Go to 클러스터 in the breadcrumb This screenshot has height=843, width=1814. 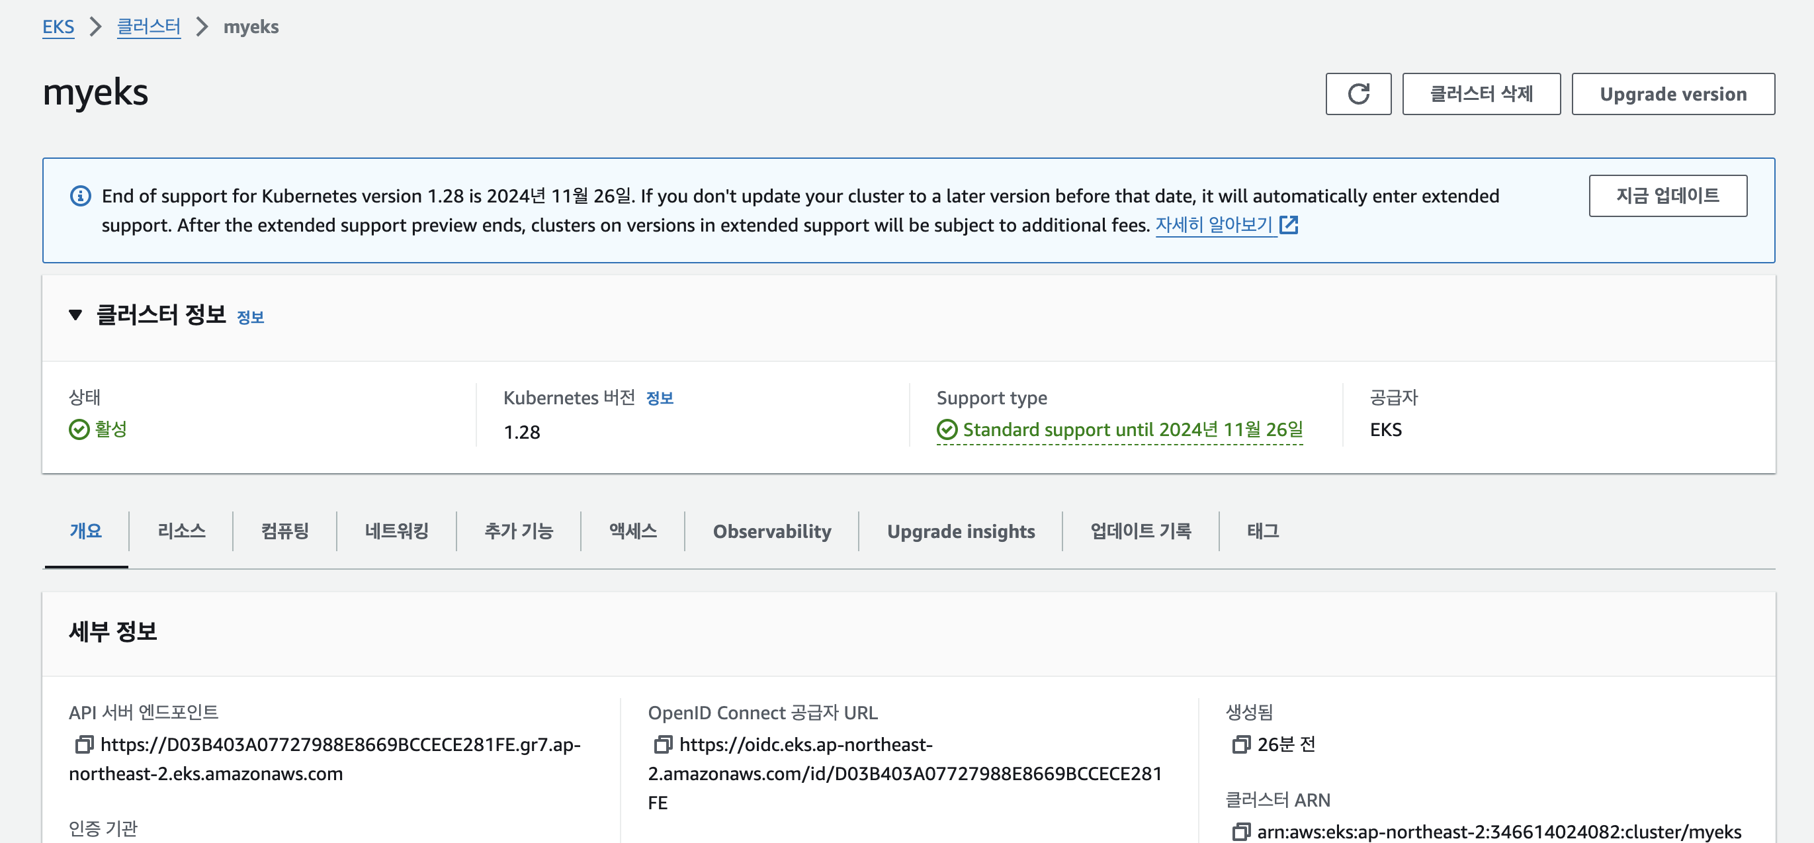click(149, 26)
